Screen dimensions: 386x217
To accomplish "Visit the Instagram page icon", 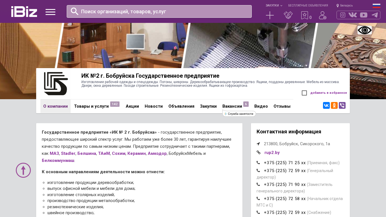I will 343,15.
